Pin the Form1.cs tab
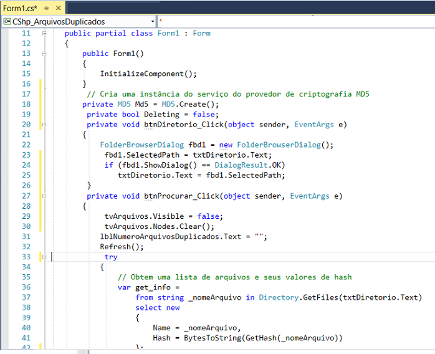The width and height of the screenshot is (435, 354). pos(46,8)
